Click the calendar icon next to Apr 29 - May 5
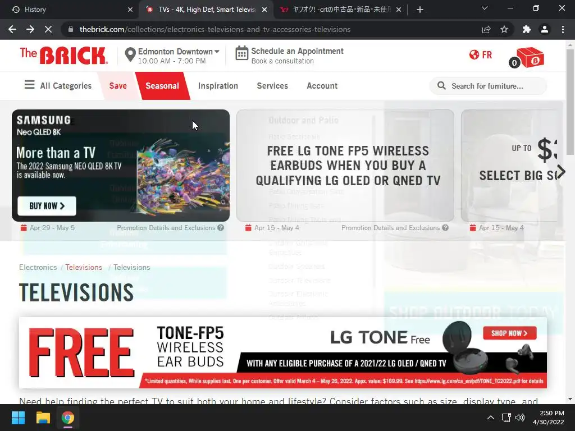 24,228
